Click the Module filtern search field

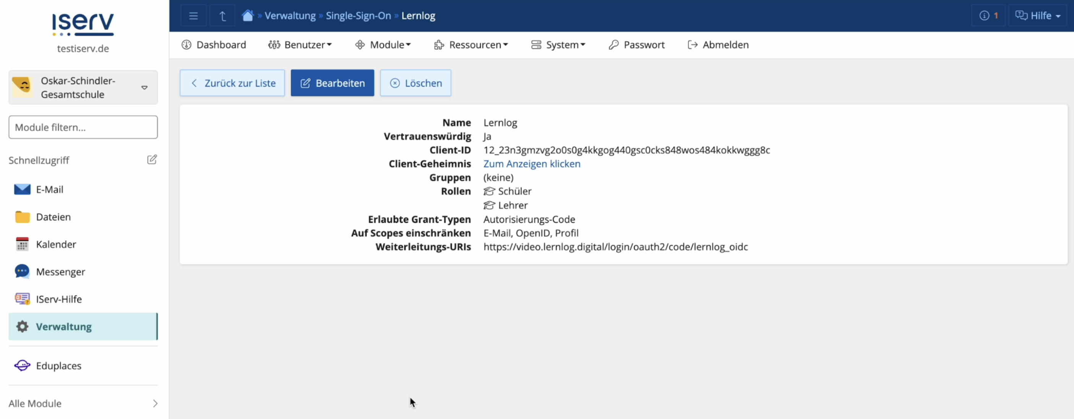(83, 127)
